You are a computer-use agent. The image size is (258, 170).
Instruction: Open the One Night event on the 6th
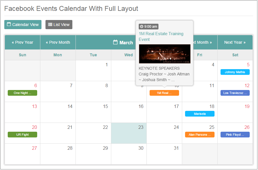click(x=22, y=93)
